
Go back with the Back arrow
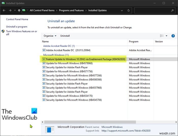[x=4, y=10]
